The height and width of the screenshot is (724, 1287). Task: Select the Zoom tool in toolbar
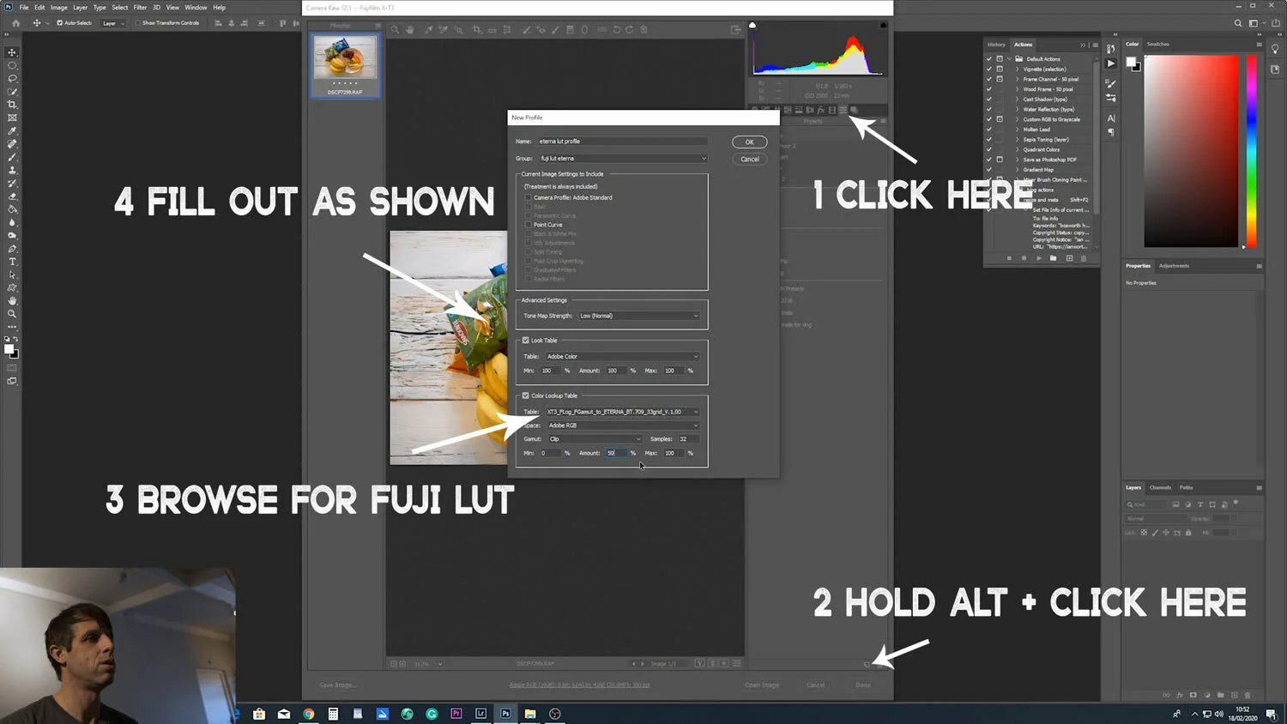(12, 314)
